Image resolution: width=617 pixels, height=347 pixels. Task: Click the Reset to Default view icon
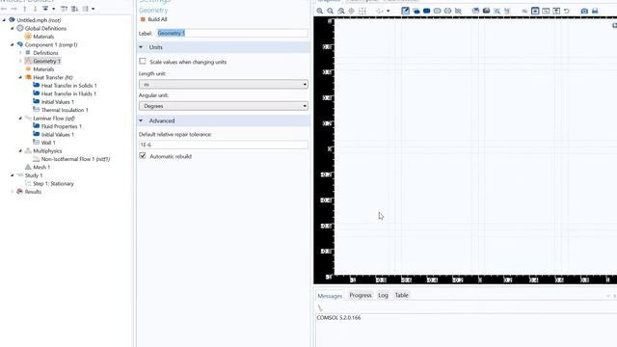(567, 11)
